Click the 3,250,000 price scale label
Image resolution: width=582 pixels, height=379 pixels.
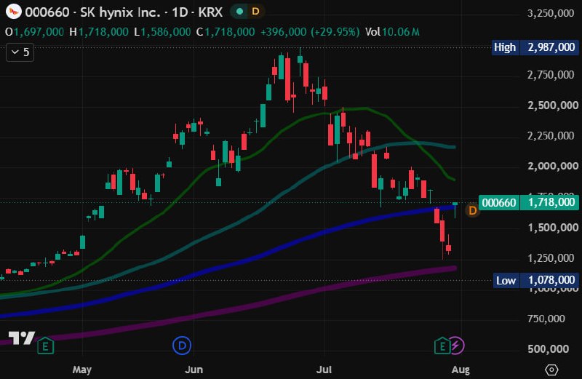click(551, 13)
